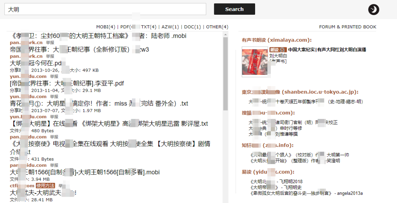
Task: Select the 3.94 MB size text
Action: pos(40,179)
